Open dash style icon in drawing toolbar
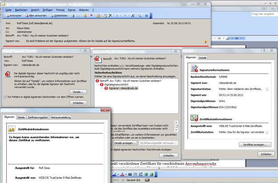The image size is (278, 183). (x=135, y=175)
